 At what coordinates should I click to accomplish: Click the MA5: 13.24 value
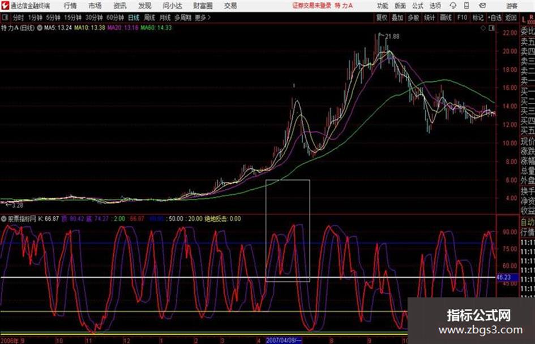click(58, 28)
